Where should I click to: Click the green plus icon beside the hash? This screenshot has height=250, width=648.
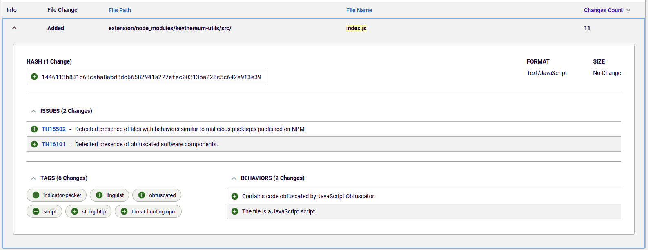(34, 77)
